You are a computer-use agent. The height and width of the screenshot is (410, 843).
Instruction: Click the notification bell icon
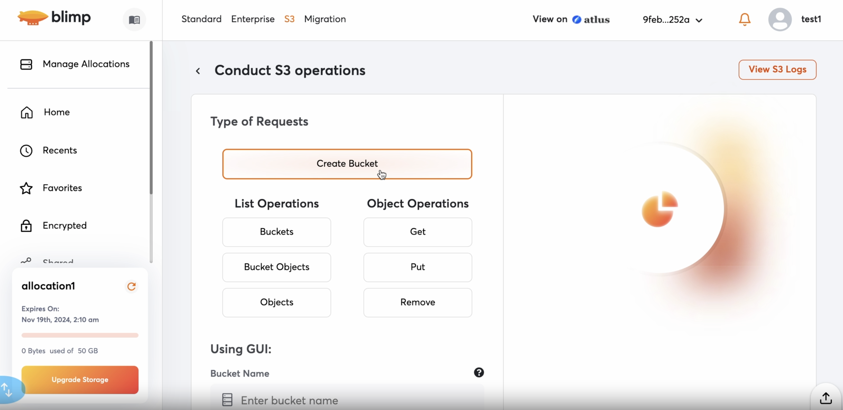click(x=745, y=19)
